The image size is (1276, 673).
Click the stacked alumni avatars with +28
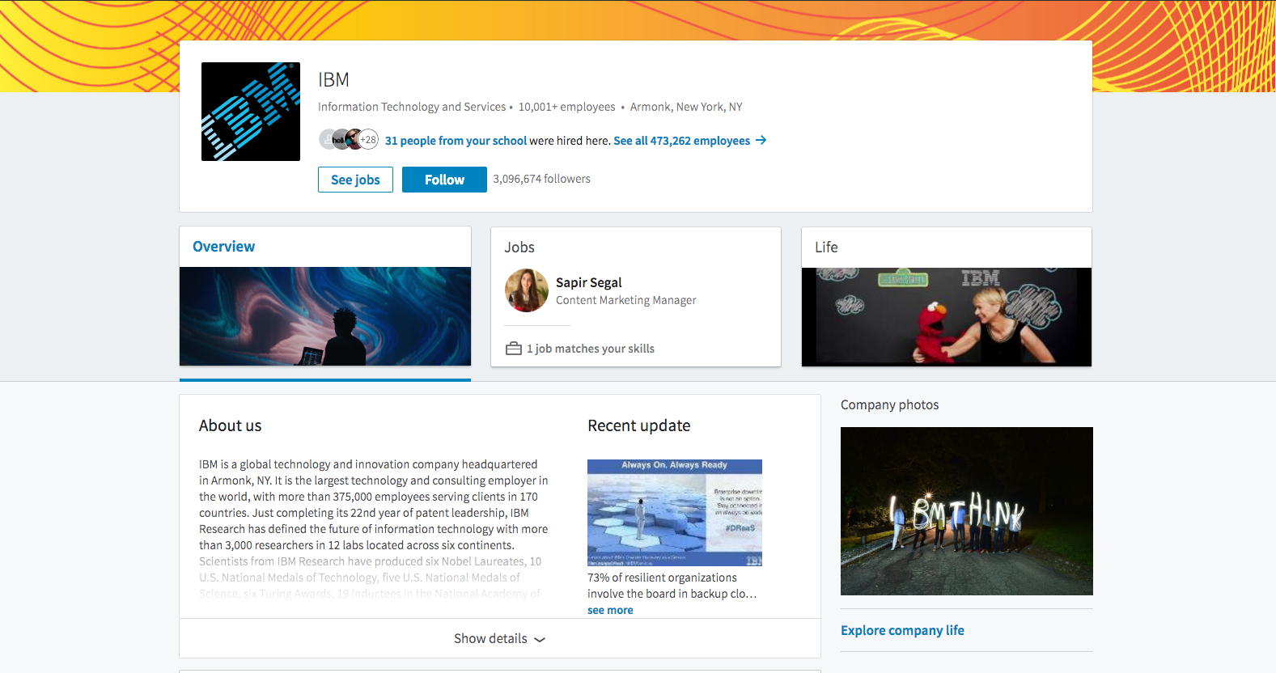tap(349, 140)
